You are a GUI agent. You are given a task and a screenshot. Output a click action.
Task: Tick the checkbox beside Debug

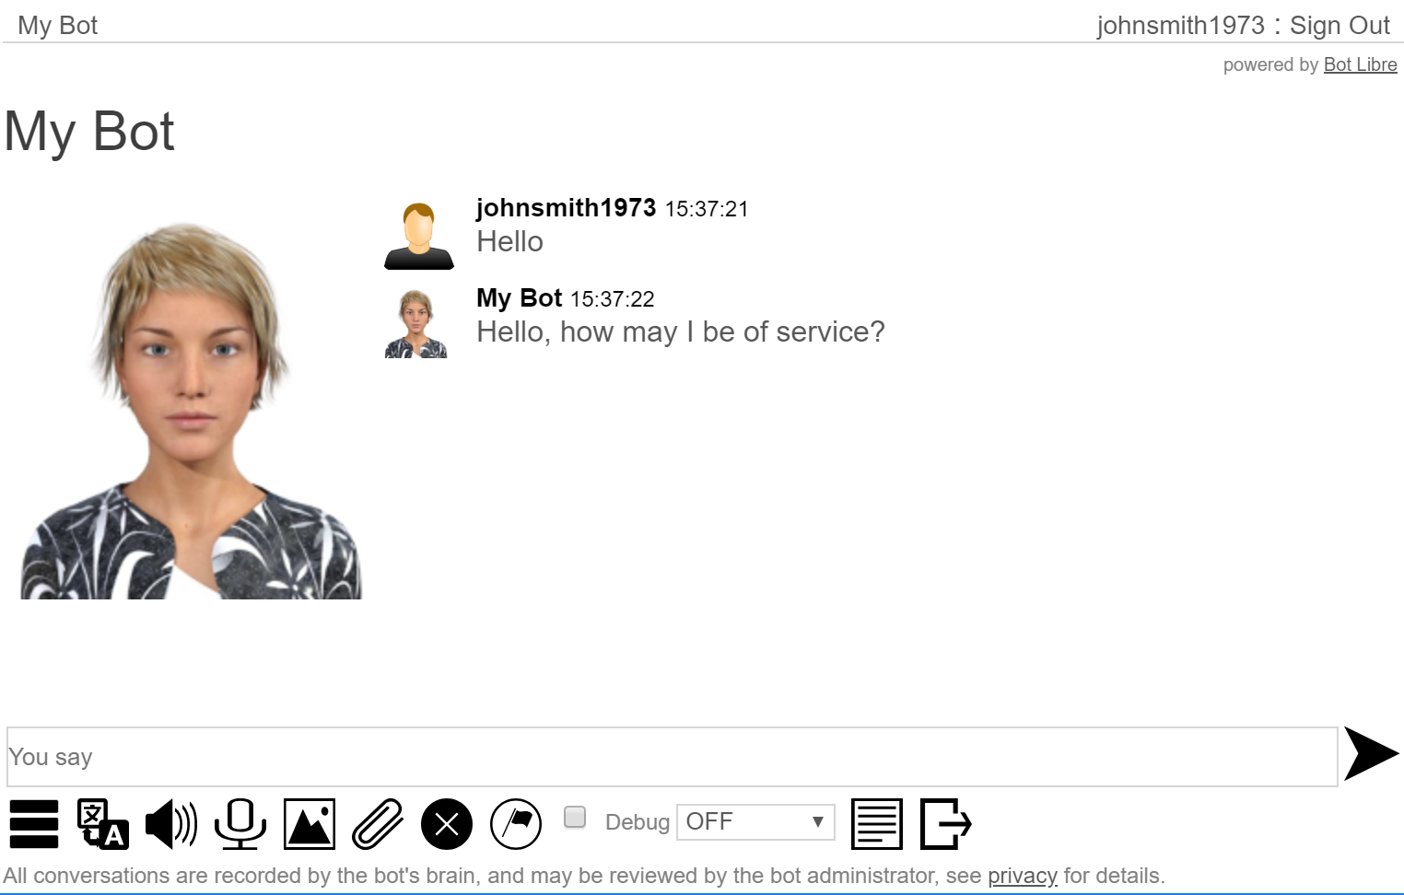(575, 817)
